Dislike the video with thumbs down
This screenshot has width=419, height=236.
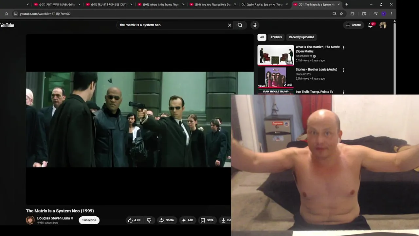click(149, 220)
